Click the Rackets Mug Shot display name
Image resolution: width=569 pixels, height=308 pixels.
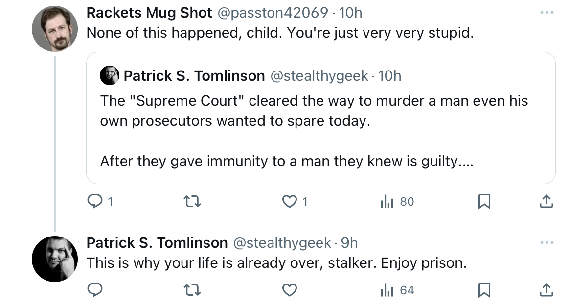pyautogui.click(x=149, y=13)
